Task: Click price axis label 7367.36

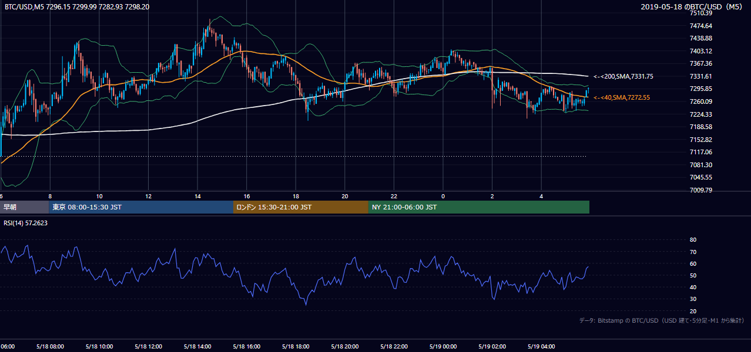Action: [700, 63]
